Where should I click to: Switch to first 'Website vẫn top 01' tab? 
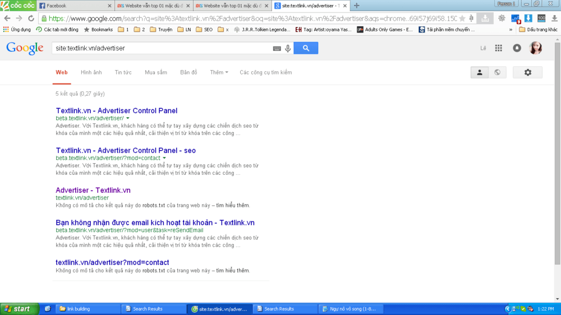point(154,6)
